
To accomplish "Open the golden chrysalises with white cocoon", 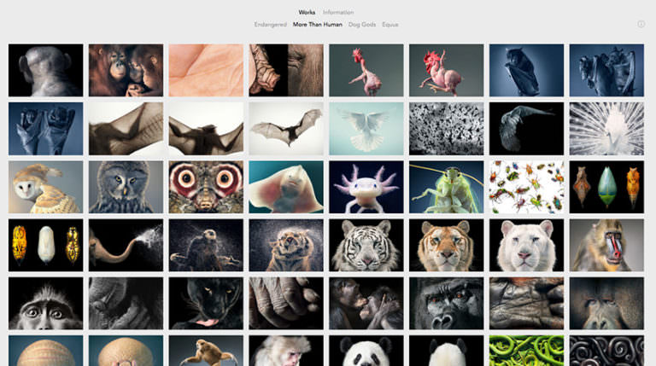I will click(45, 245).
